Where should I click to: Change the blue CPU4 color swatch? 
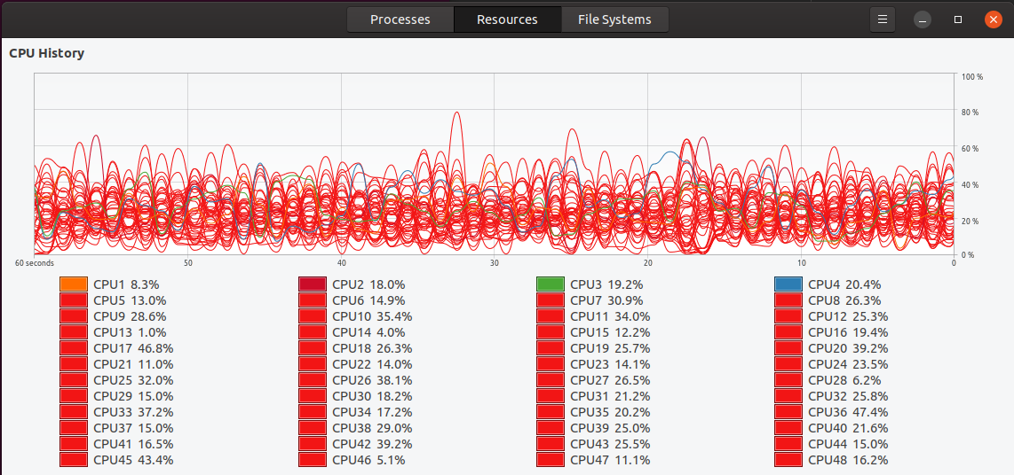click(x=788, y=284)
